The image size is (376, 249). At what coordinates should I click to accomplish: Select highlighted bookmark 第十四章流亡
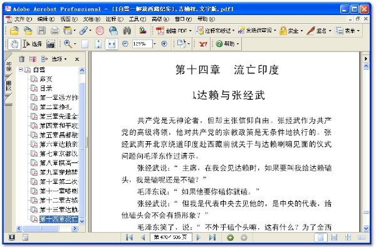59,219
